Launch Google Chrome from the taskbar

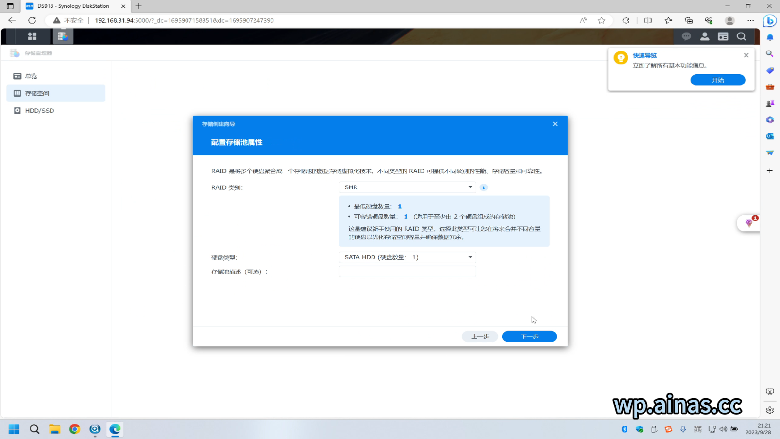[x=74, y=429]
